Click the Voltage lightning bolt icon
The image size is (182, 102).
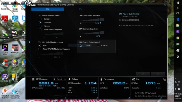pos(69,79)
